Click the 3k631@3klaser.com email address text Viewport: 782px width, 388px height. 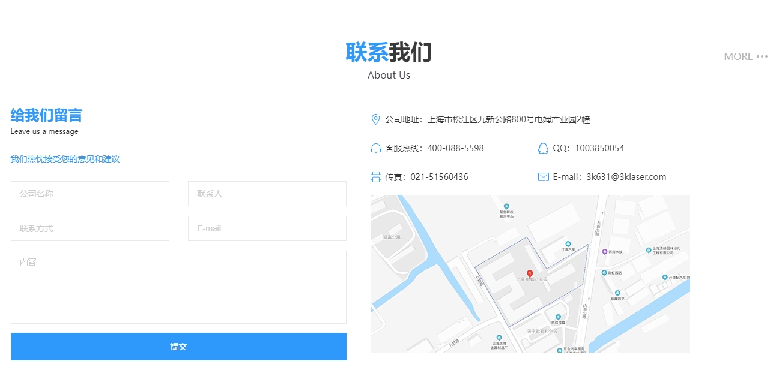click(626, 177)
